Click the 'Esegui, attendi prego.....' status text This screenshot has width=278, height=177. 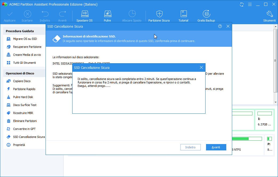click(x=94, y=86)
